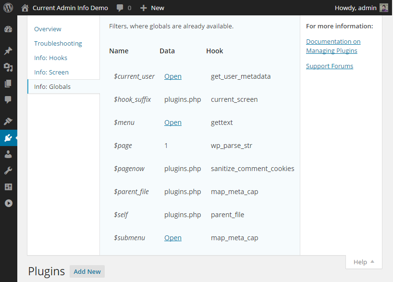The image size is (393, 282).
Task: Collapse the admin sidebar menu
Action: (8, 203)
